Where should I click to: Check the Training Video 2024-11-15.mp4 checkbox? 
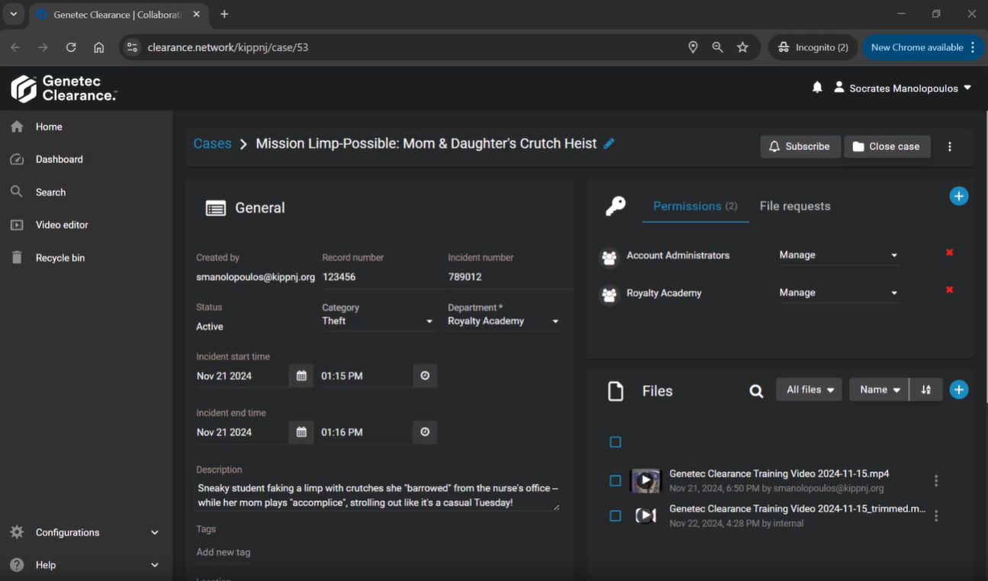point(616,480)
